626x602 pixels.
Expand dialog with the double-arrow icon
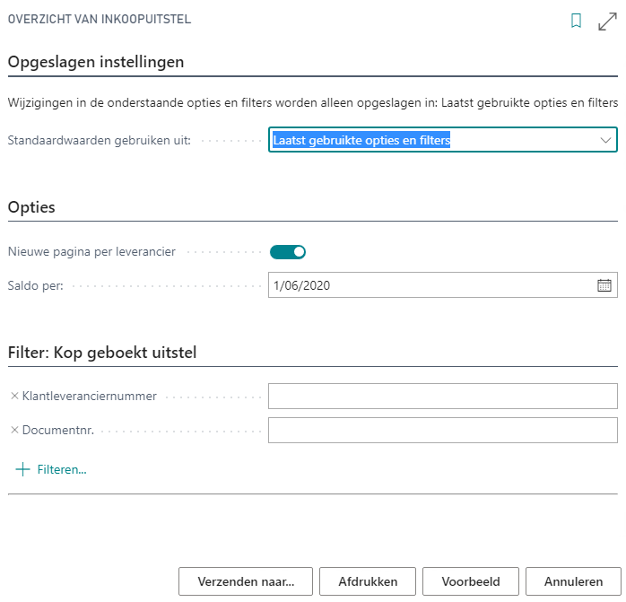(607, 22)
